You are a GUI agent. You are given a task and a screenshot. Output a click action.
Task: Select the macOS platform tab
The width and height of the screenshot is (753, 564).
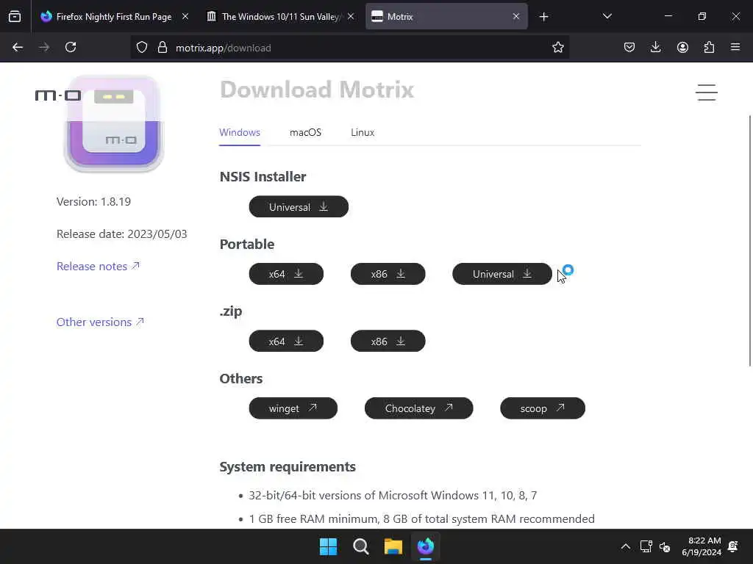(305, 132)
